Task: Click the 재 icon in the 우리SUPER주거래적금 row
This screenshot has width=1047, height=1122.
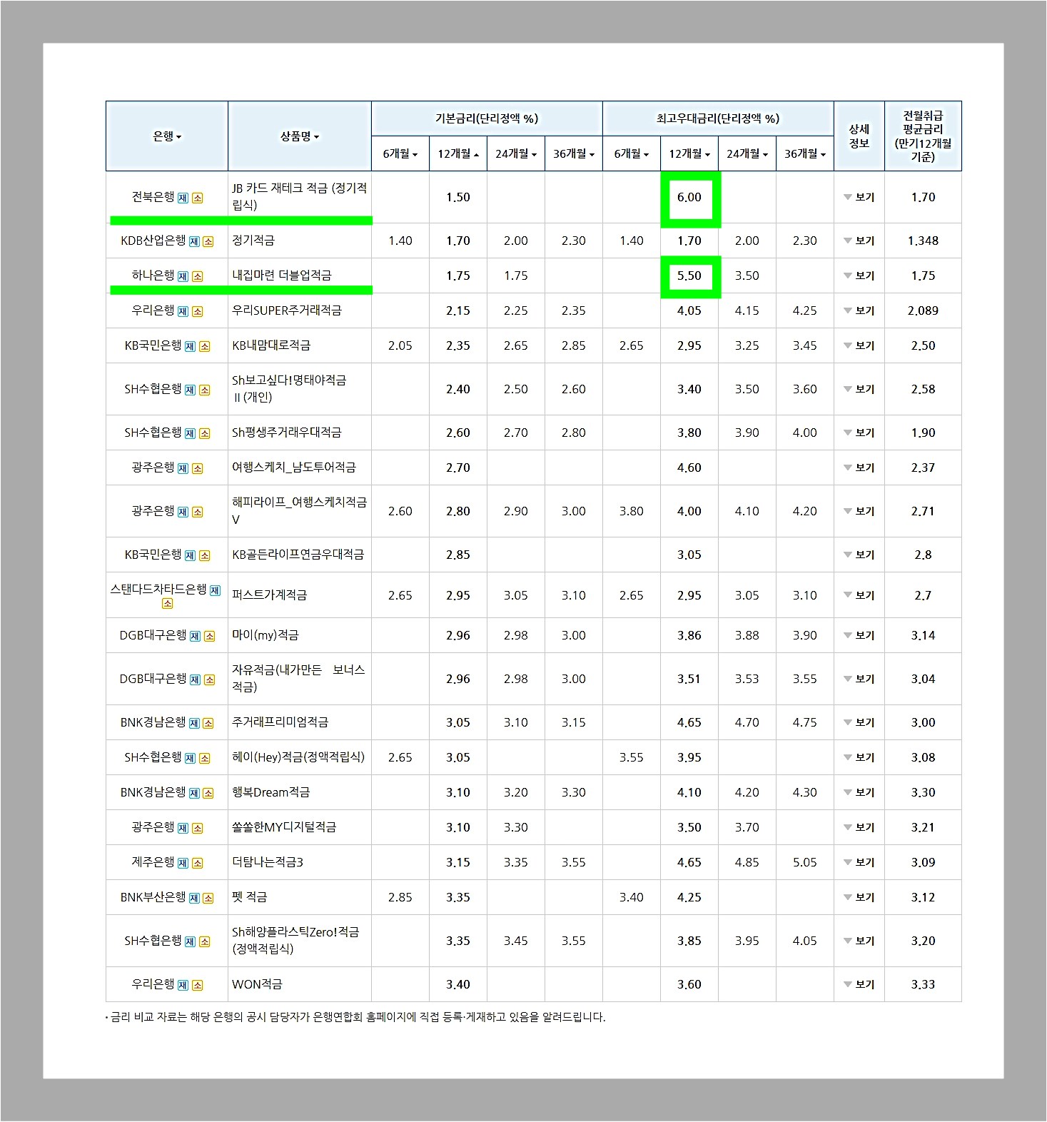Action: click(183, 312)
